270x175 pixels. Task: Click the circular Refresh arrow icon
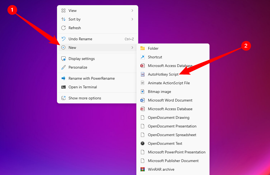pyautogui.click(x=63, y=28)
